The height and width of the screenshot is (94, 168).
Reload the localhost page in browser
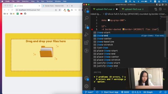pyautogui.click(x=12, y=10)
